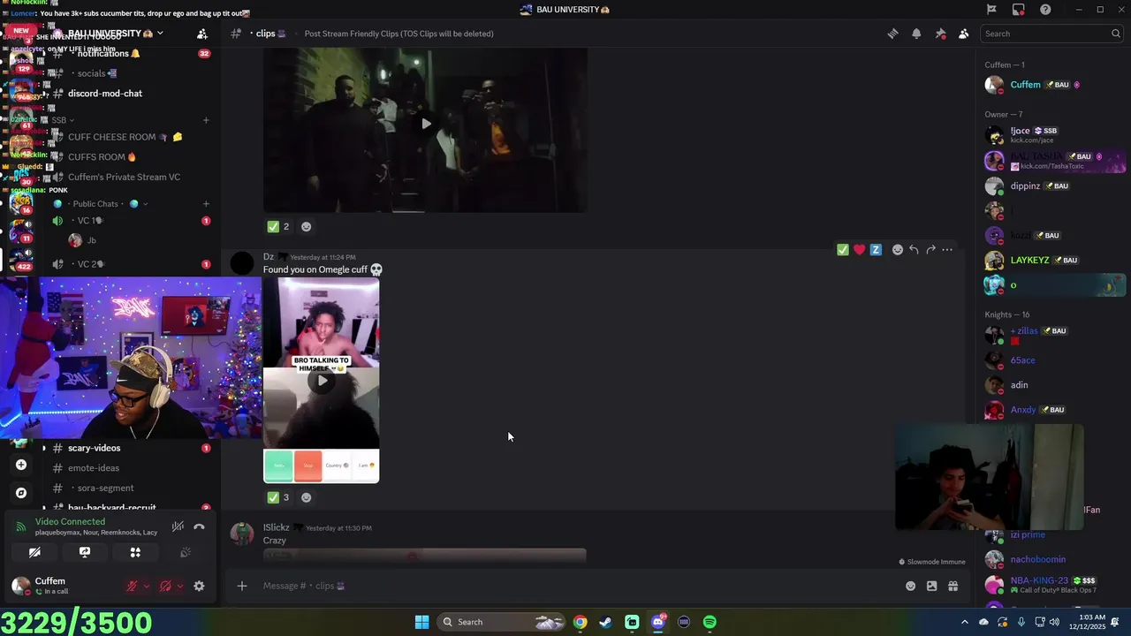Open the Quests flag icon
This screenshot has width=1131, height=636.
(991, 10)
